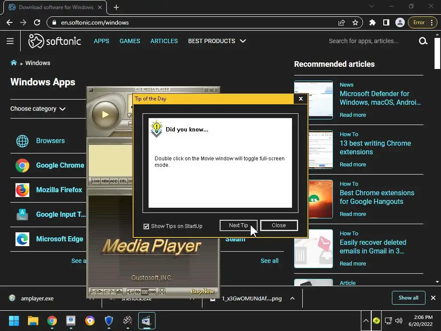Set movie zoom to 200 percent
Image resolution: width=441 pixels, height=331 pixels.
[x=152, y=292]
